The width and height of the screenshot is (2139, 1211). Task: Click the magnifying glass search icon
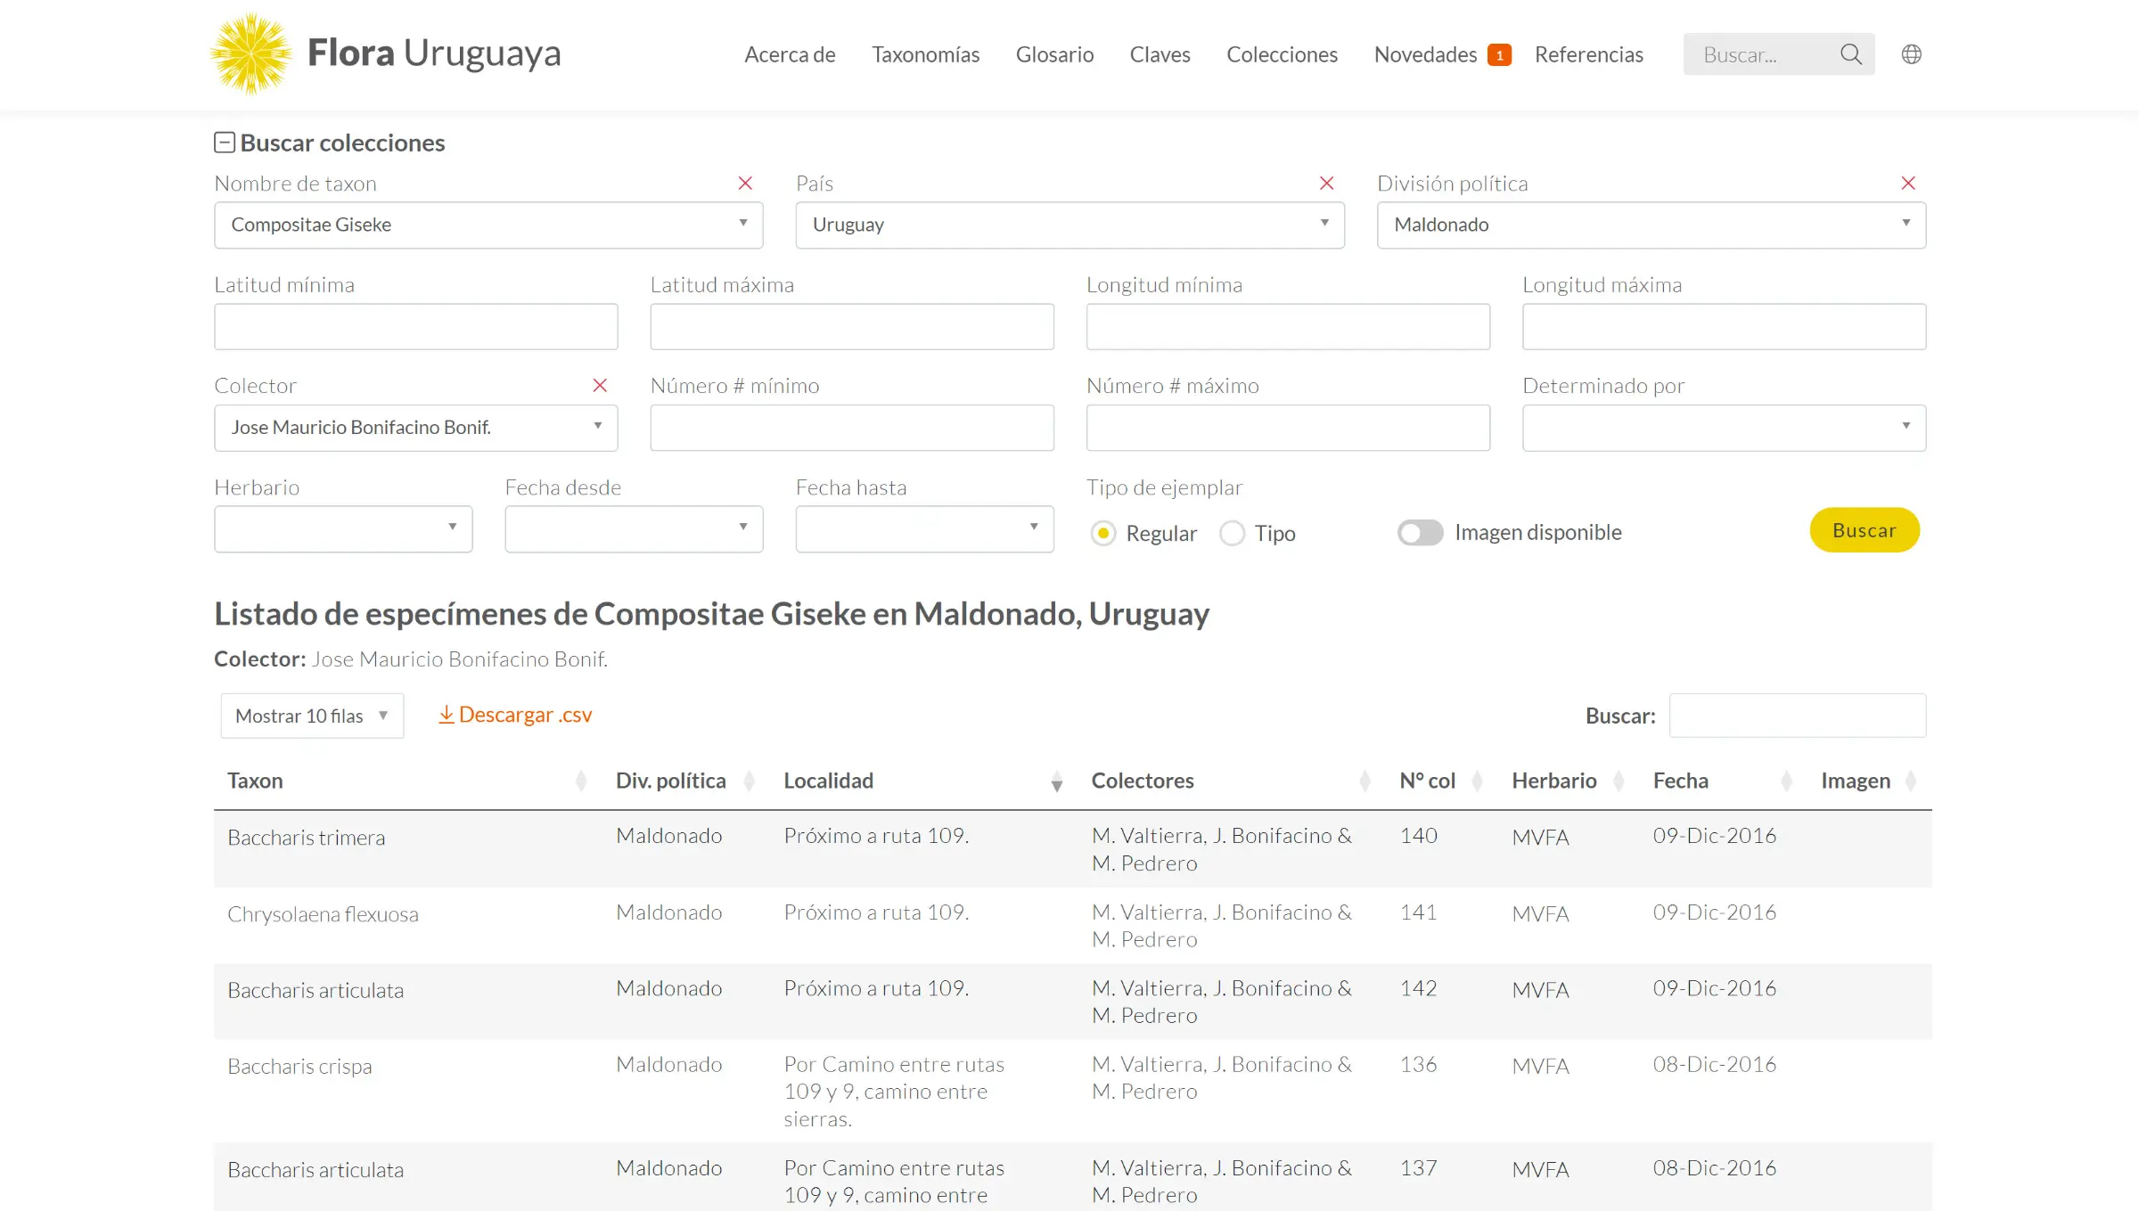[1850, 54]
